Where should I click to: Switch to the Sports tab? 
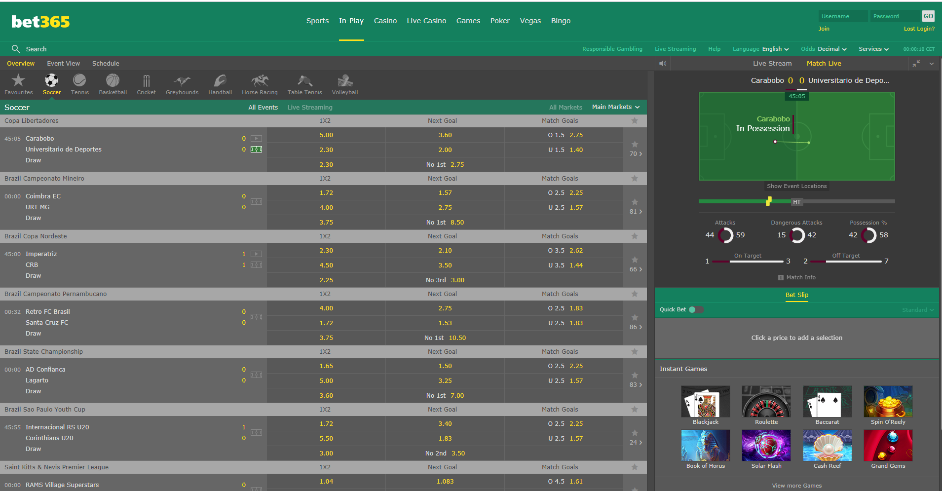click(x=317, y=21)
